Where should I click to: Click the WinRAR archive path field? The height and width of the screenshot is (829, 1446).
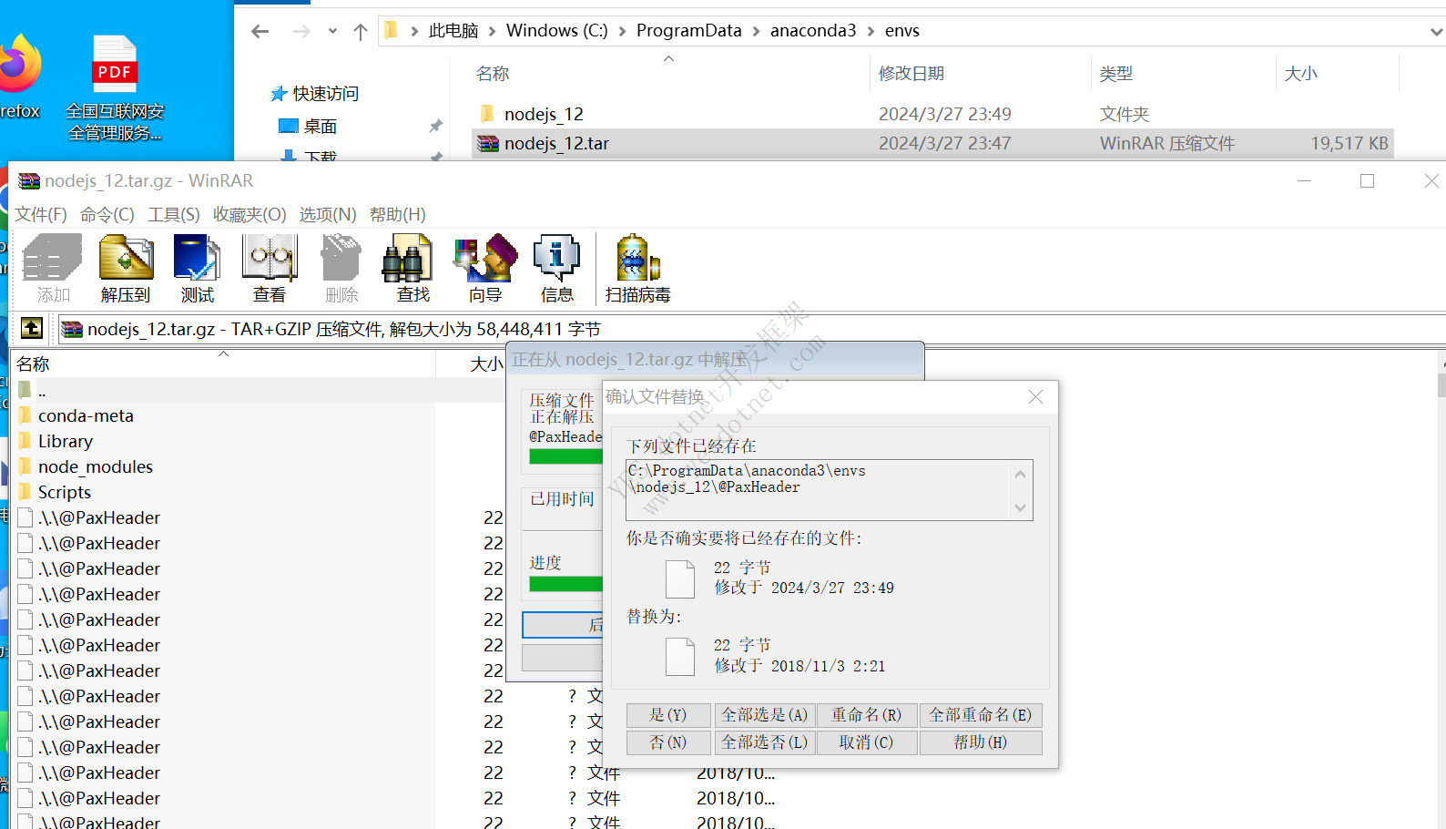click(752, 329)
